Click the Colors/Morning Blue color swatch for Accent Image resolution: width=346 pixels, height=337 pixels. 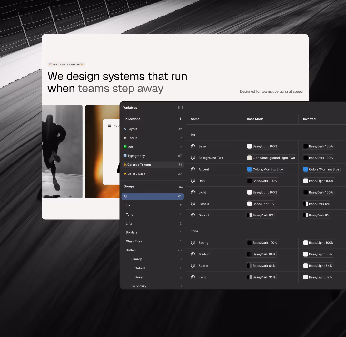click(x=249, y=169)
